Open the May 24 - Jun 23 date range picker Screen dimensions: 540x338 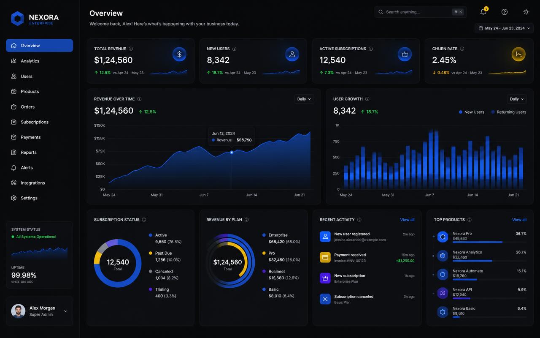[x=504, y=28]
